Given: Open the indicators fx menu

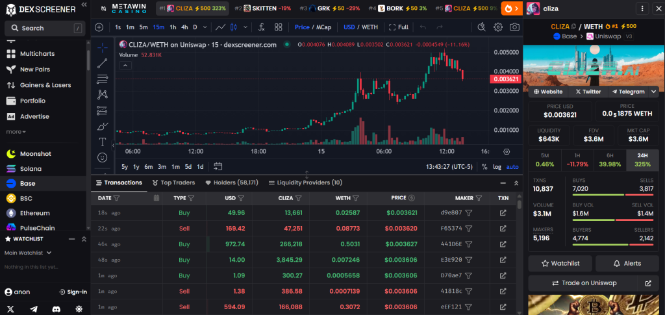Looking at the screenshot, I should (x=262, y=27).
